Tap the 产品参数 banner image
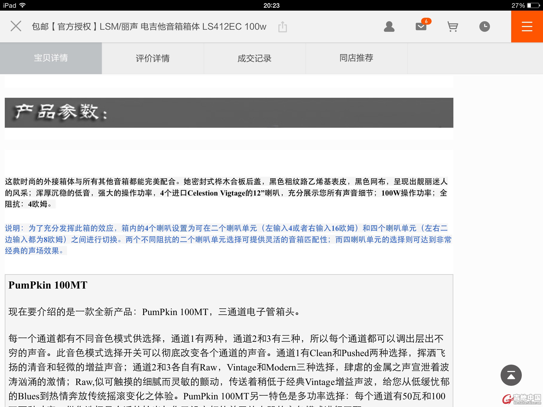Viewport: 543px width, 407px height. pyautogui.click(x=229, y=113)
